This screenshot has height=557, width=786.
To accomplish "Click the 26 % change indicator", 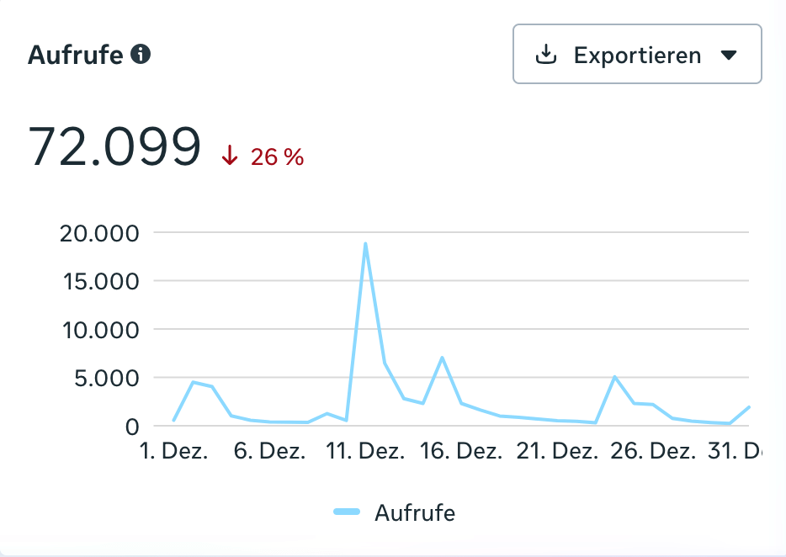I will 277,156.
